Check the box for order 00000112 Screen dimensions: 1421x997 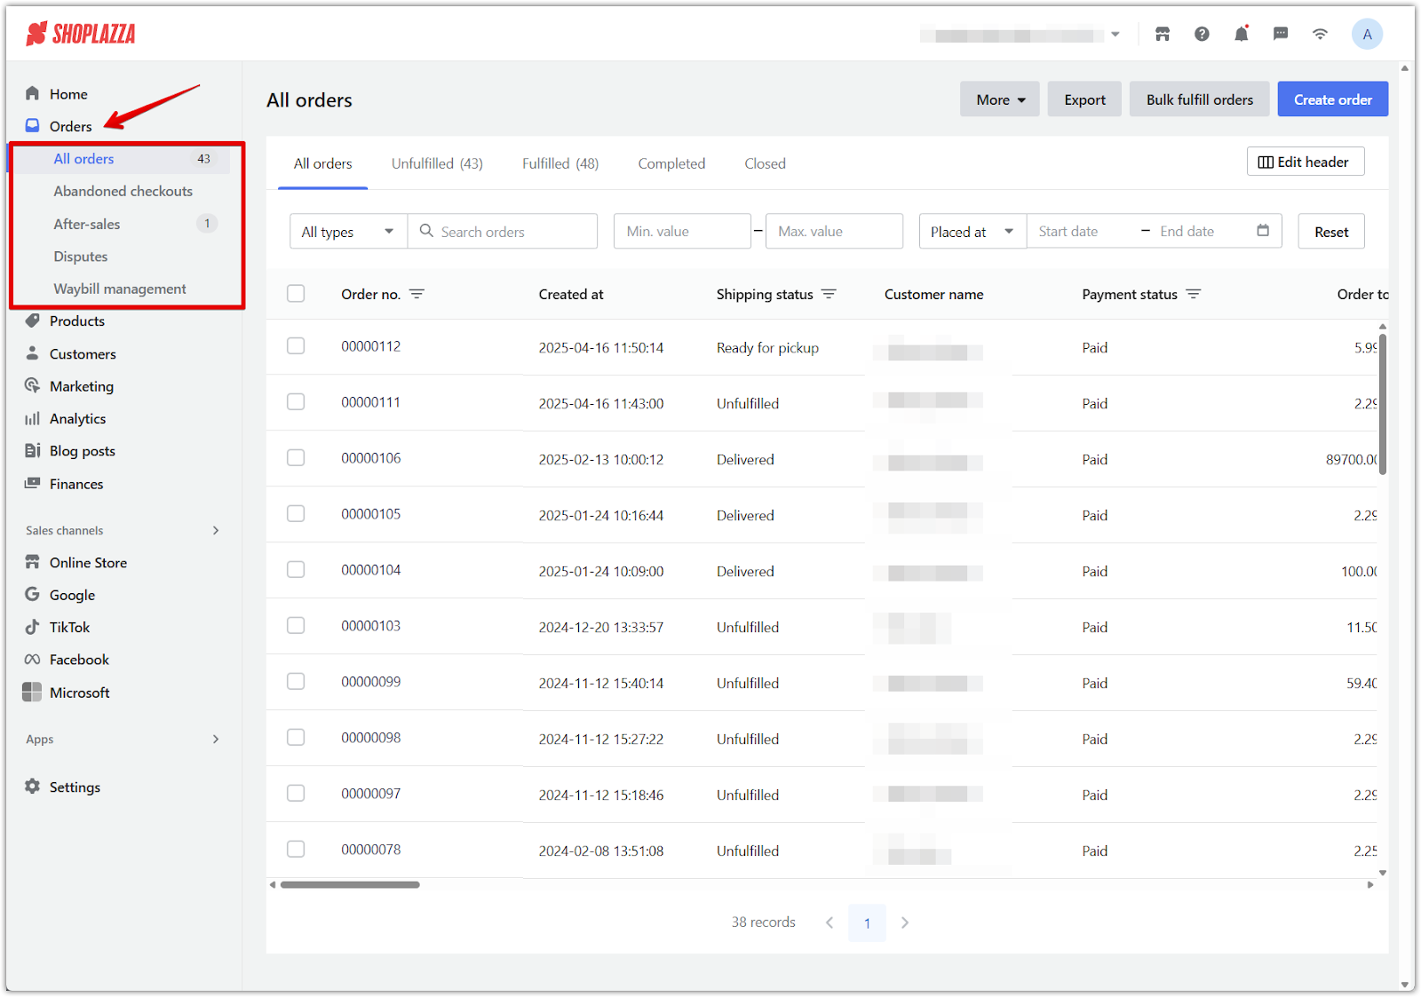296,346
